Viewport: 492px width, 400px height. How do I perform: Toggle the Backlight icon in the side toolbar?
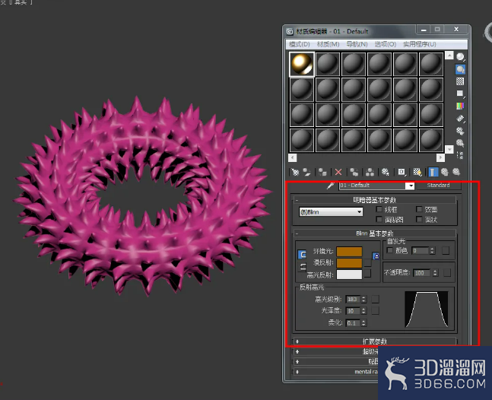tap(460, 69)
